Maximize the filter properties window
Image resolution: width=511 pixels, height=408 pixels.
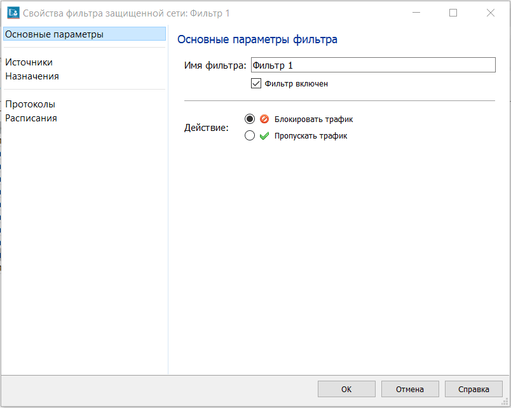pyautogui.click(x=453, y=13)
